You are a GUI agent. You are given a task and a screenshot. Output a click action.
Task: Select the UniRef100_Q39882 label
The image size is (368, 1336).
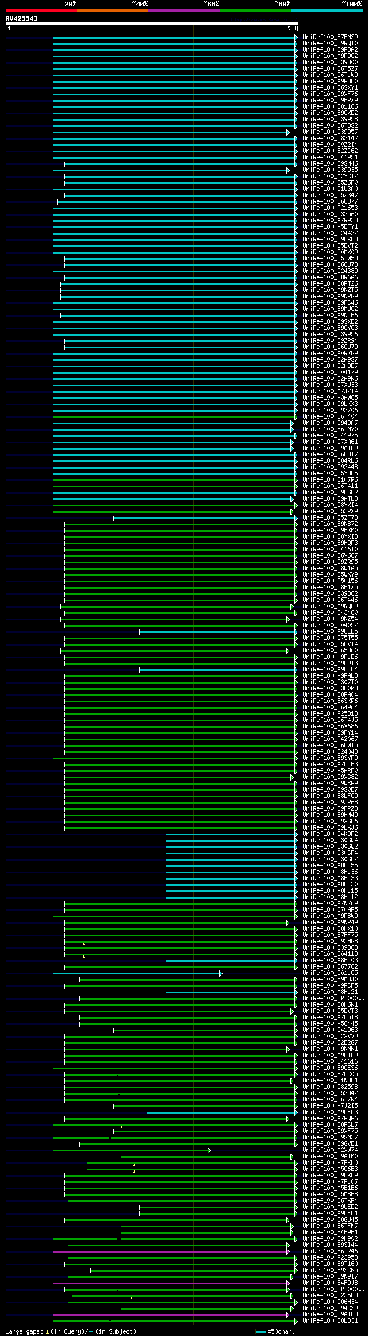[330, 594]
